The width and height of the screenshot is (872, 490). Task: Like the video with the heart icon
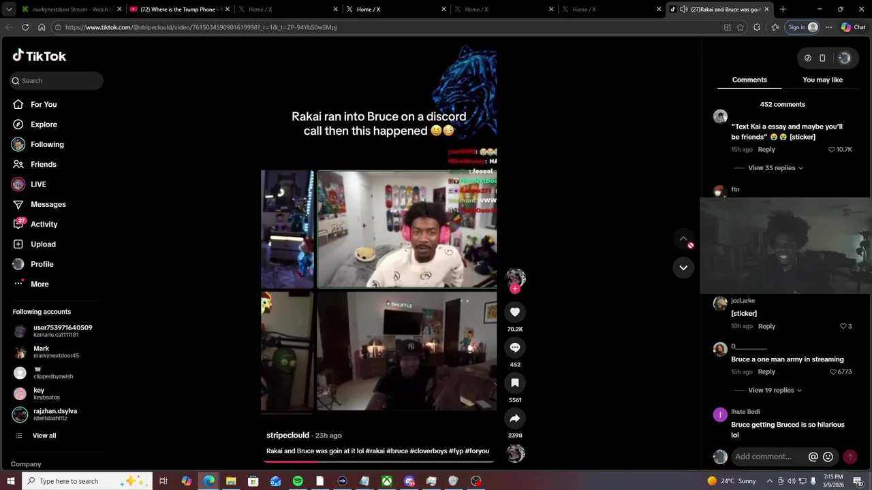515,312
